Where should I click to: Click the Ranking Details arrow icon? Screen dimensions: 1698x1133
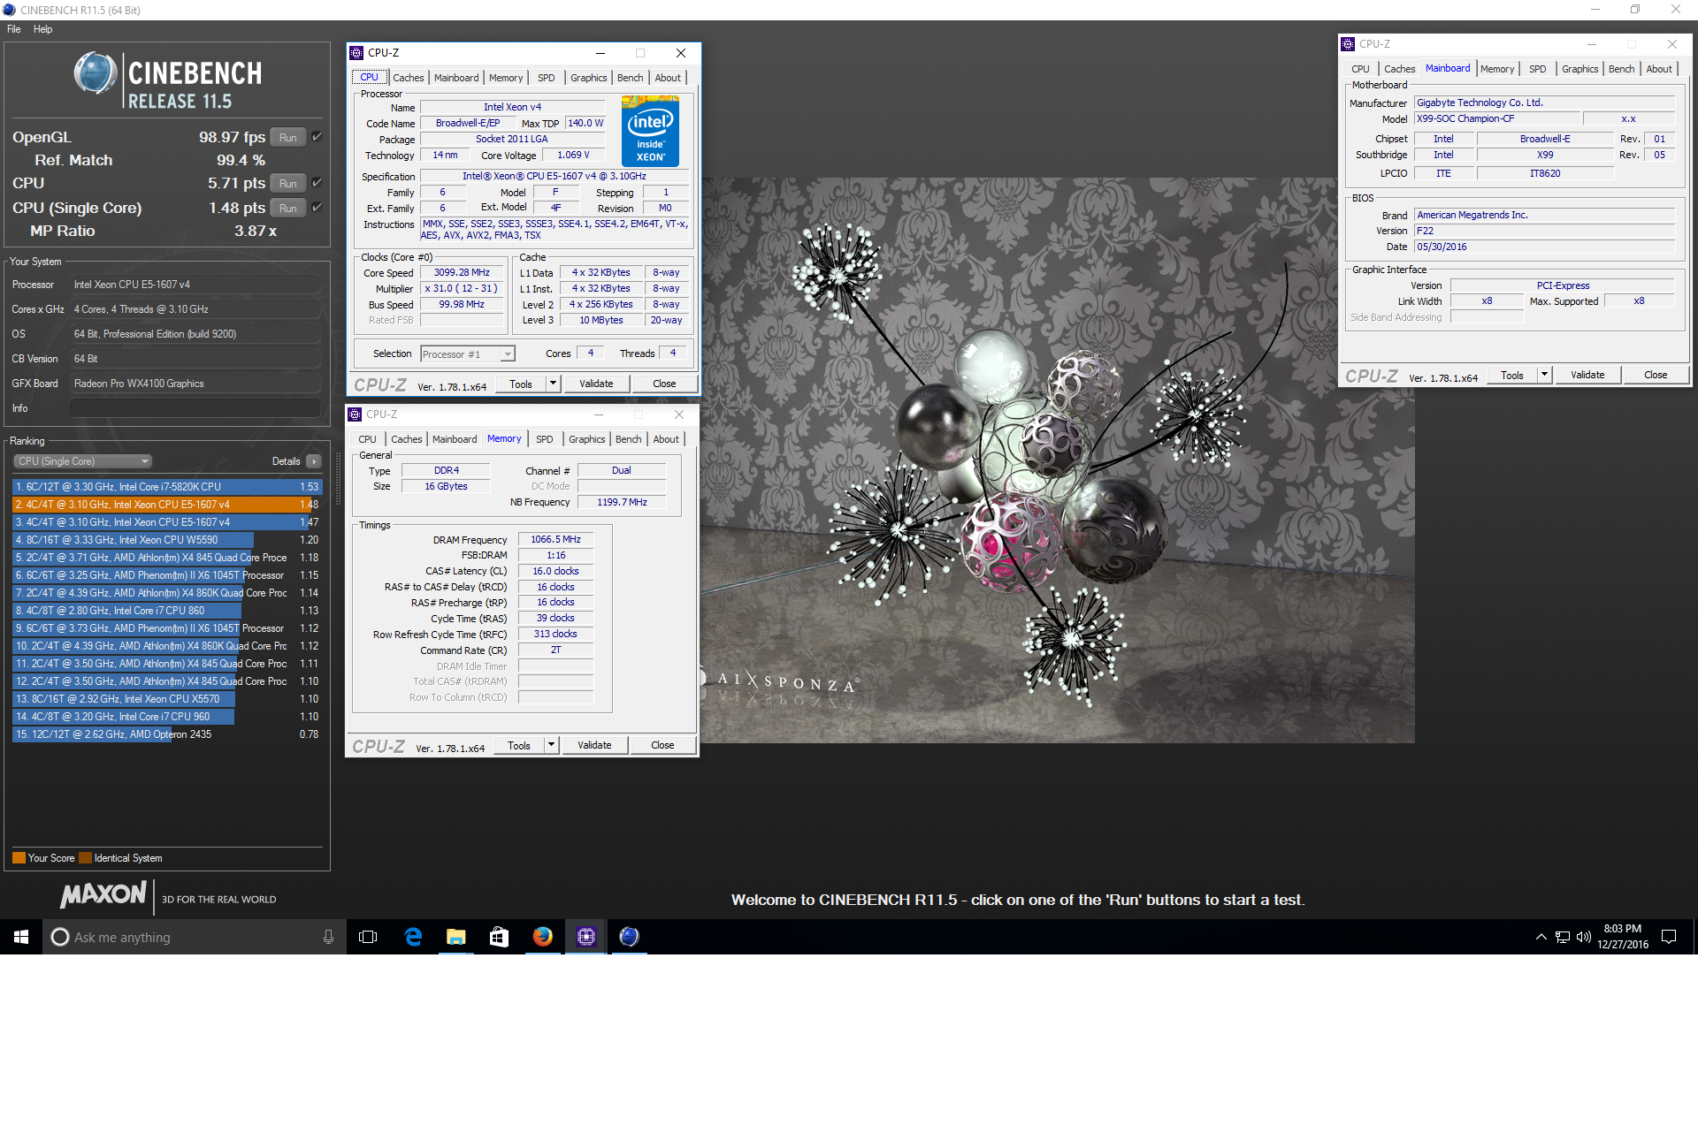[x=314, y=461]
